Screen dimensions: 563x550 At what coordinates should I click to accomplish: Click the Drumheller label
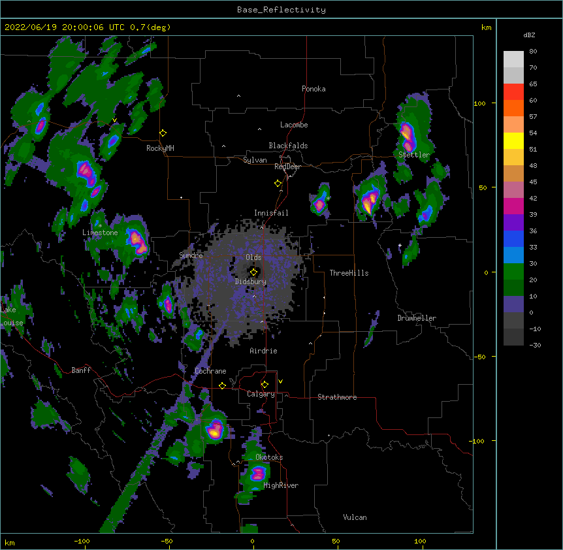417,318
